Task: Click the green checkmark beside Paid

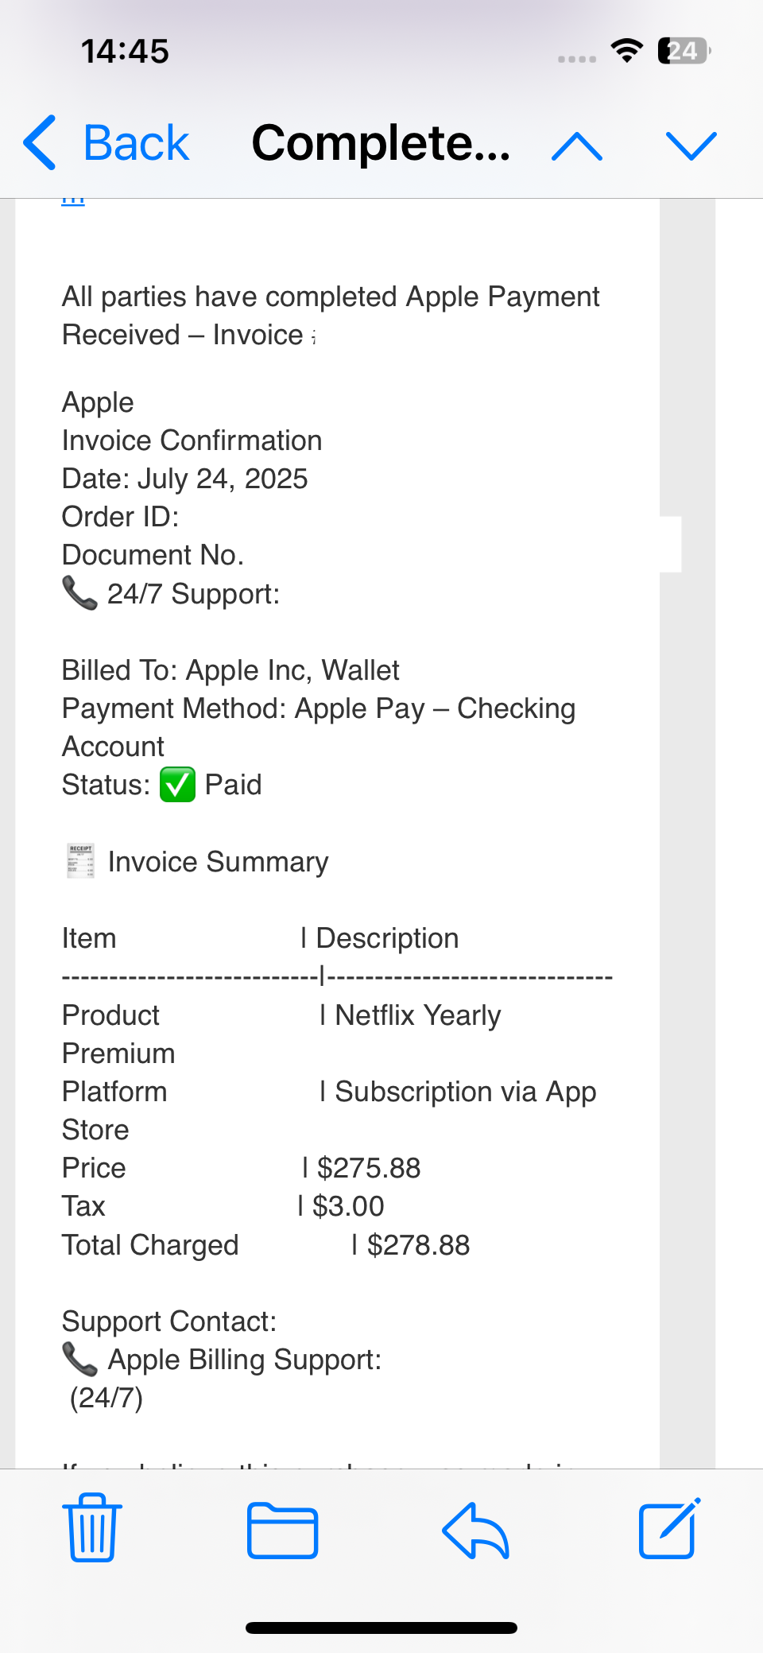Action: pos(177,785)
